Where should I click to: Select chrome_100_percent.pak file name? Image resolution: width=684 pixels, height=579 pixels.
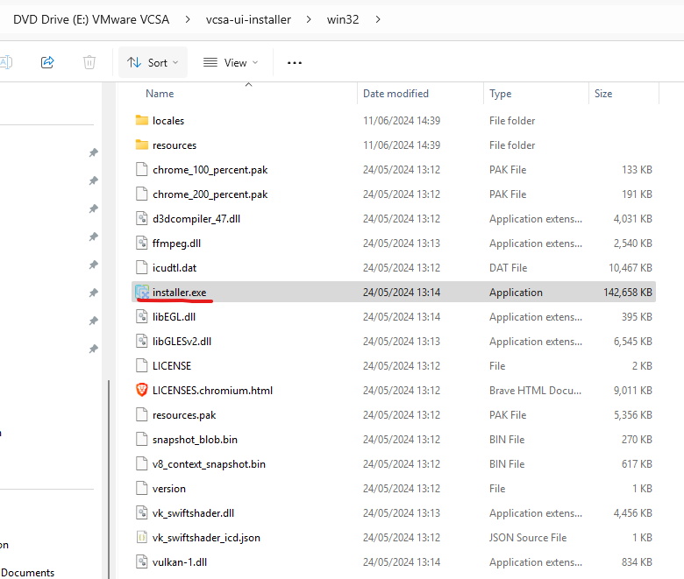coord(210,169)
